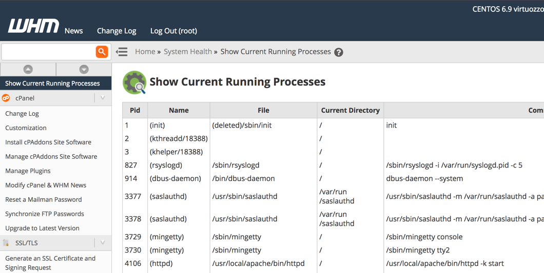
Task: Toggle the sidebar collapse hamburger icon
Action: (x=122, y=52)
